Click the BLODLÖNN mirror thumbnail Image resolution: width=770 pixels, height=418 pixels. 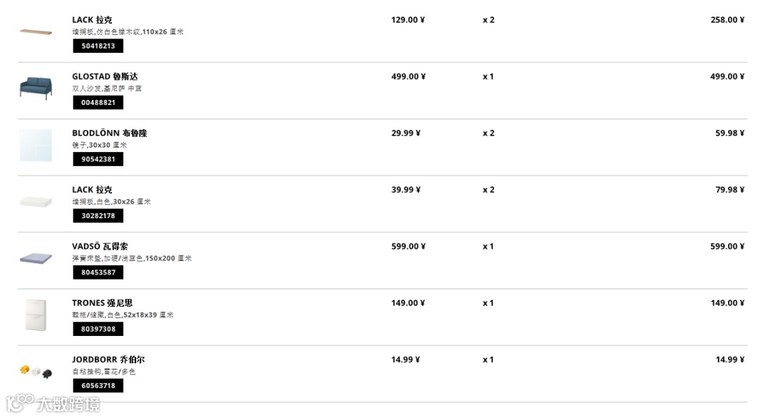(36, 145)
